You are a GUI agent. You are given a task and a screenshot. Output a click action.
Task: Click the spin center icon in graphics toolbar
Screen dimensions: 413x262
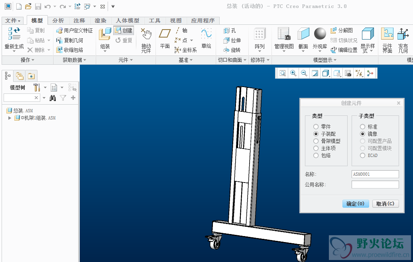[x=370, y=73]
